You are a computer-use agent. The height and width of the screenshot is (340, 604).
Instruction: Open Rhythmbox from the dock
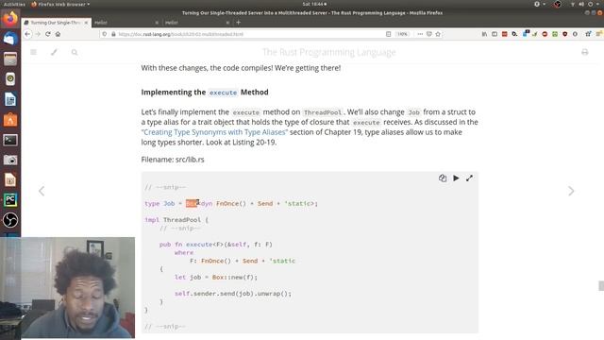tap(10, 79)
